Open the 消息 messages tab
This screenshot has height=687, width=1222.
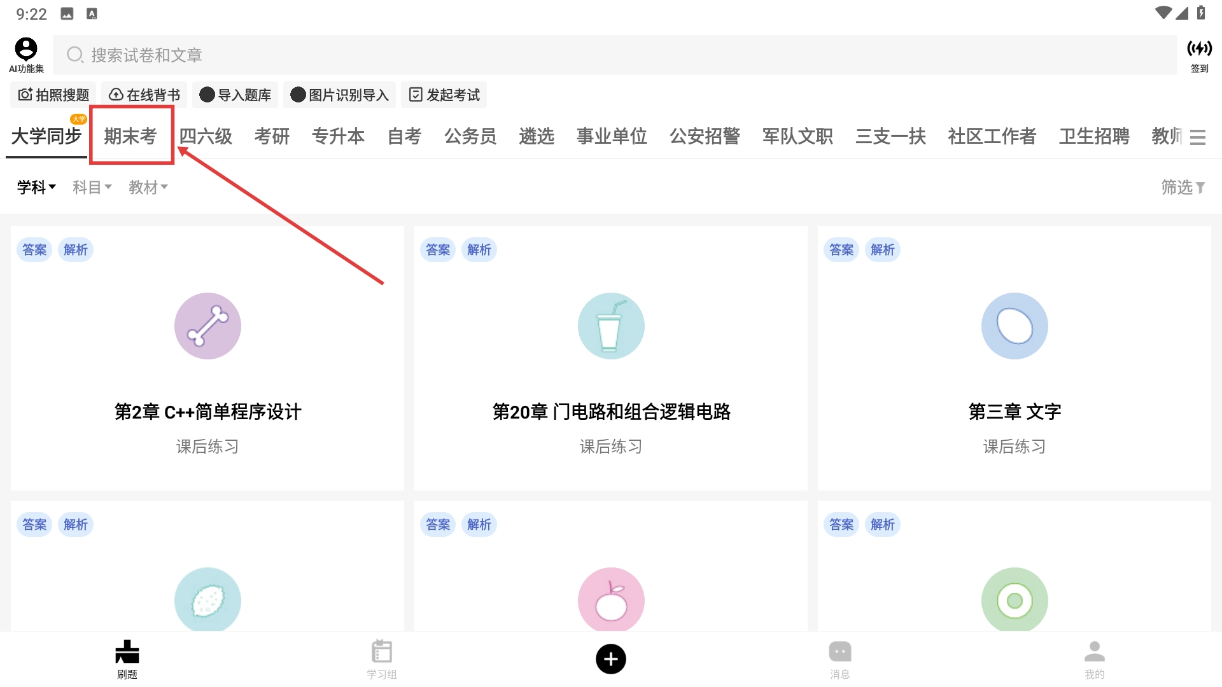tap(839, 659)
